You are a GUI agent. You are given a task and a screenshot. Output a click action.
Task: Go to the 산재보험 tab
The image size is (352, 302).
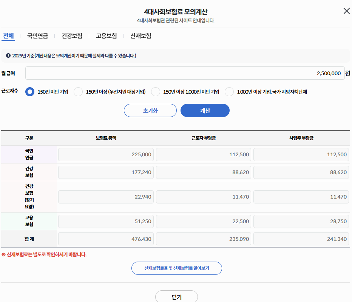[141, 36]
